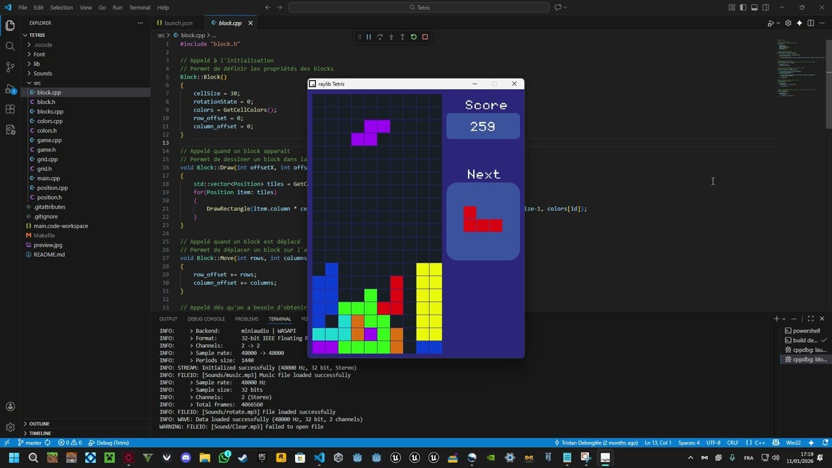Screen dimensions: 832x468
Task: Expand the .vscode folder
Action: (43, 45)
